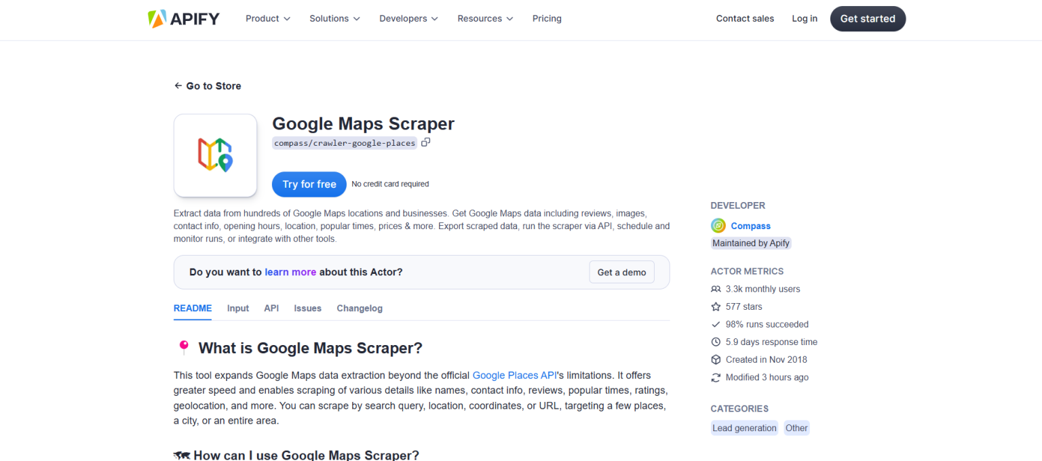Screen dimensions: 1042x461
Task: Click the checkmark icon beside runs succeeded
Action: click(716, 324)
